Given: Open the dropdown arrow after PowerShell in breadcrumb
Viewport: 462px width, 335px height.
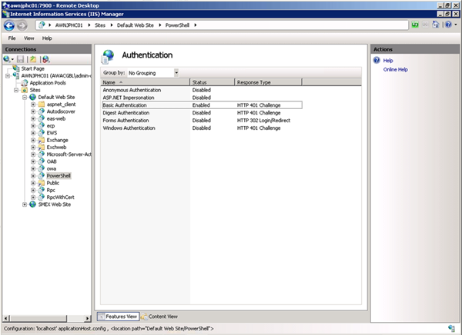Looking at the screenshot, I should pos(195,25).
